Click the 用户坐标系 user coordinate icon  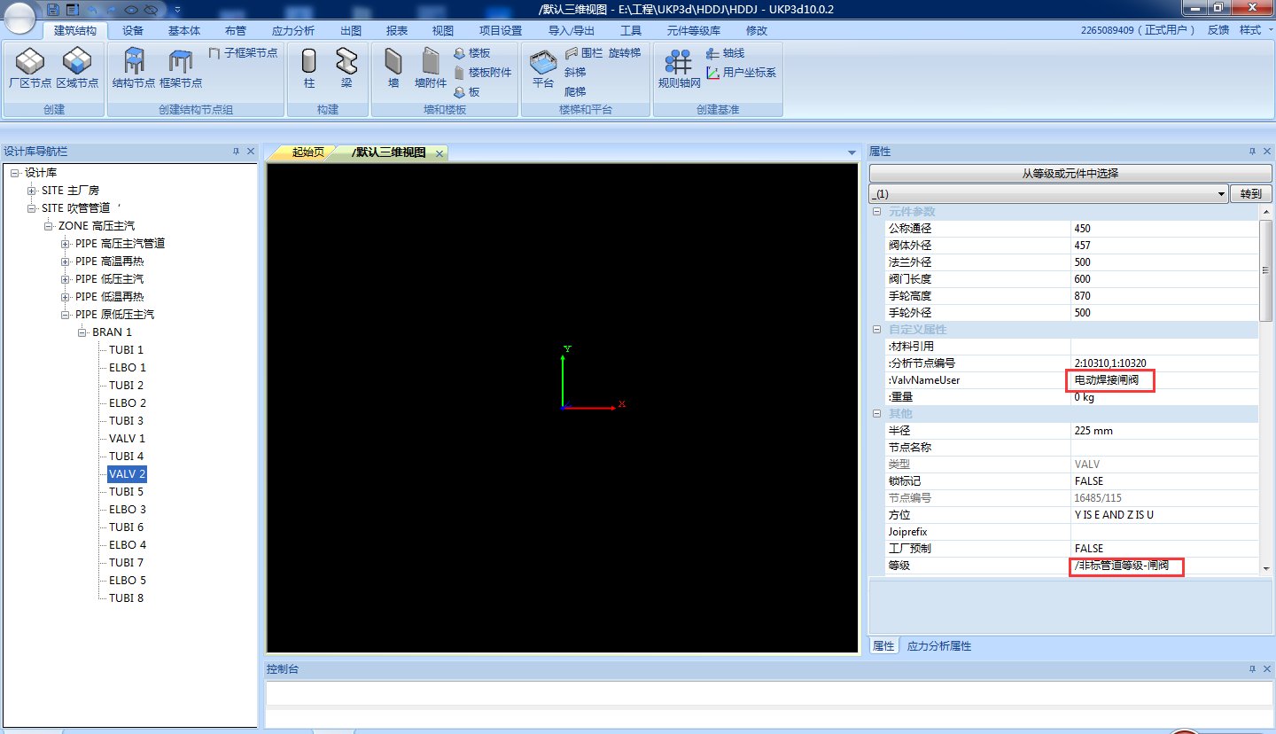click(713, 73)
